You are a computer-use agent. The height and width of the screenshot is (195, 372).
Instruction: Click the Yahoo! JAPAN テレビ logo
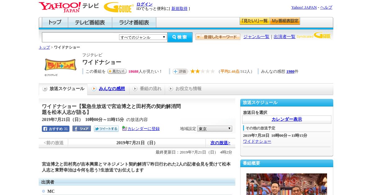(69, 7)
